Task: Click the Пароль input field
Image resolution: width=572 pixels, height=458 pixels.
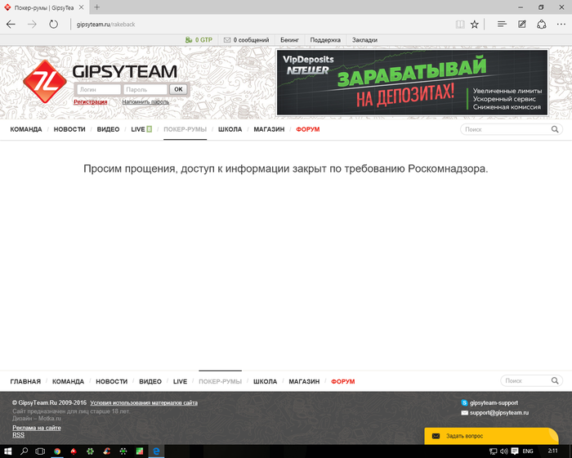Action: click(145, 89)
